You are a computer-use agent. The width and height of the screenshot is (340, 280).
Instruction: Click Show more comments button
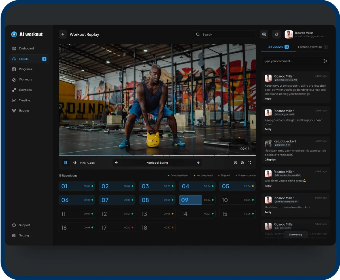pos(296,234)
